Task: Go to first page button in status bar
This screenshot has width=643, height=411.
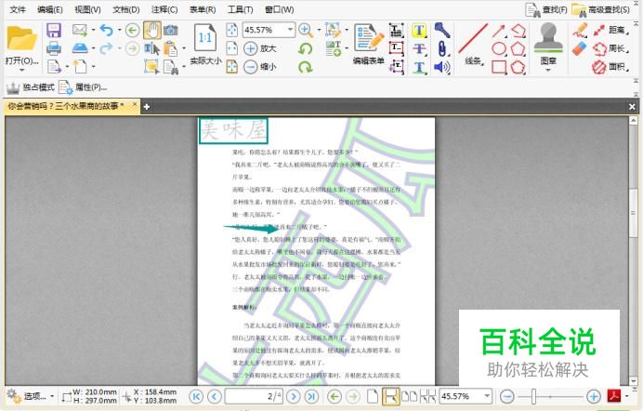Action: (x=196, y=396)
